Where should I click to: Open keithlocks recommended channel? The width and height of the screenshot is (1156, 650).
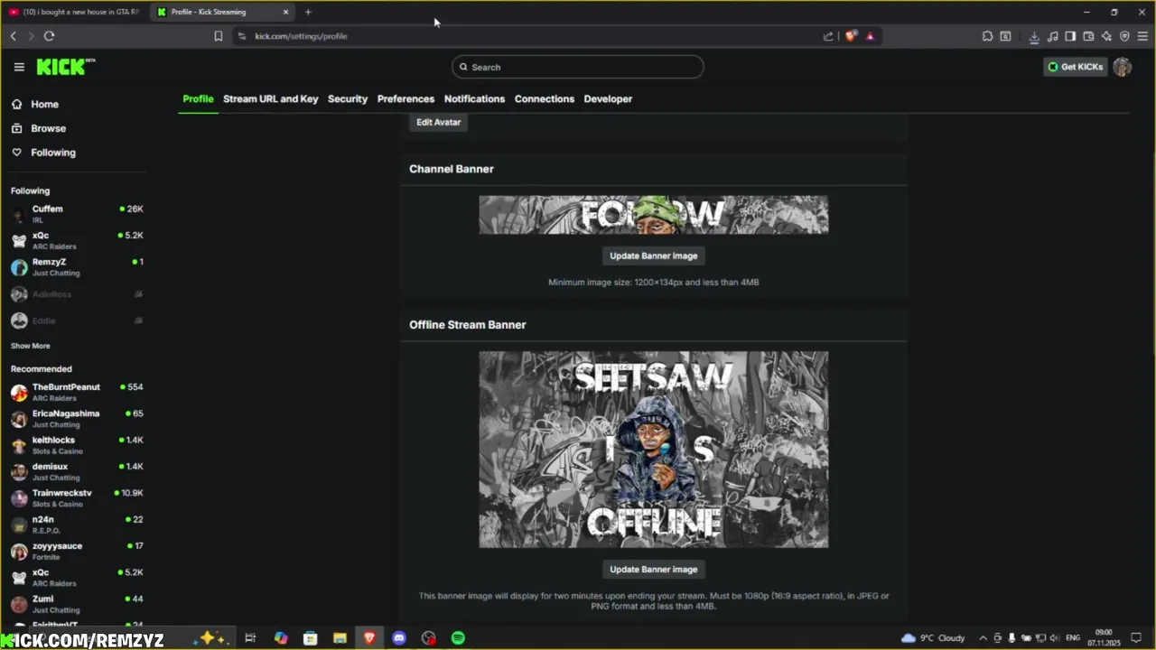77,445
